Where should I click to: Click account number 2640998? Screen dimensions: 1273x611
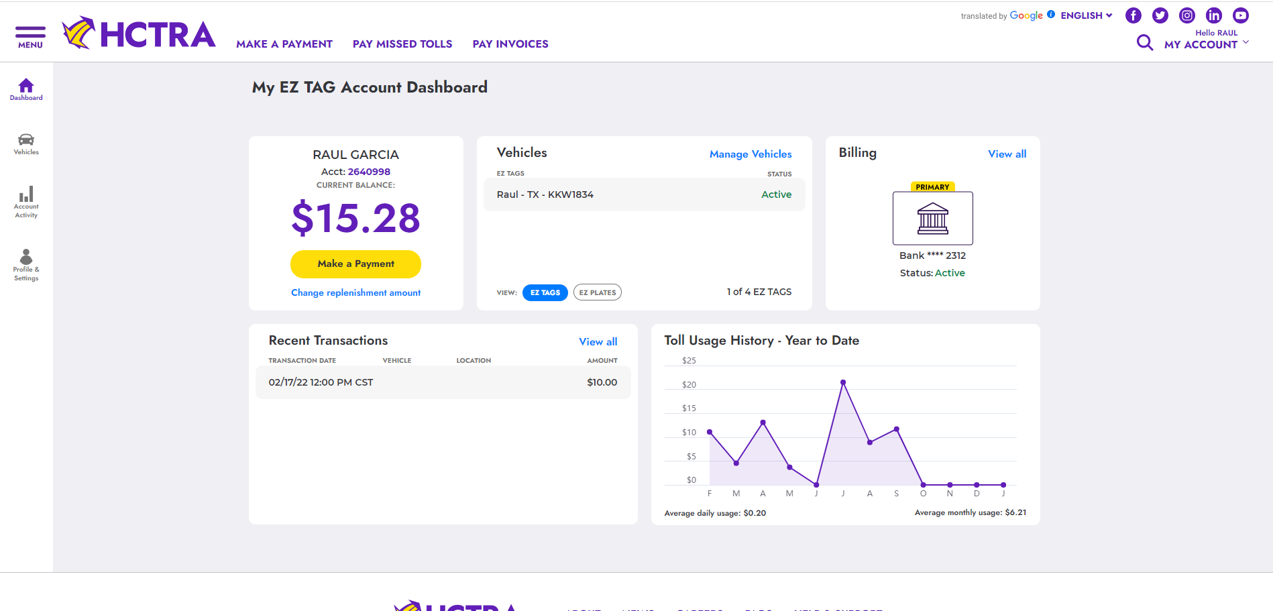point(369,172)
